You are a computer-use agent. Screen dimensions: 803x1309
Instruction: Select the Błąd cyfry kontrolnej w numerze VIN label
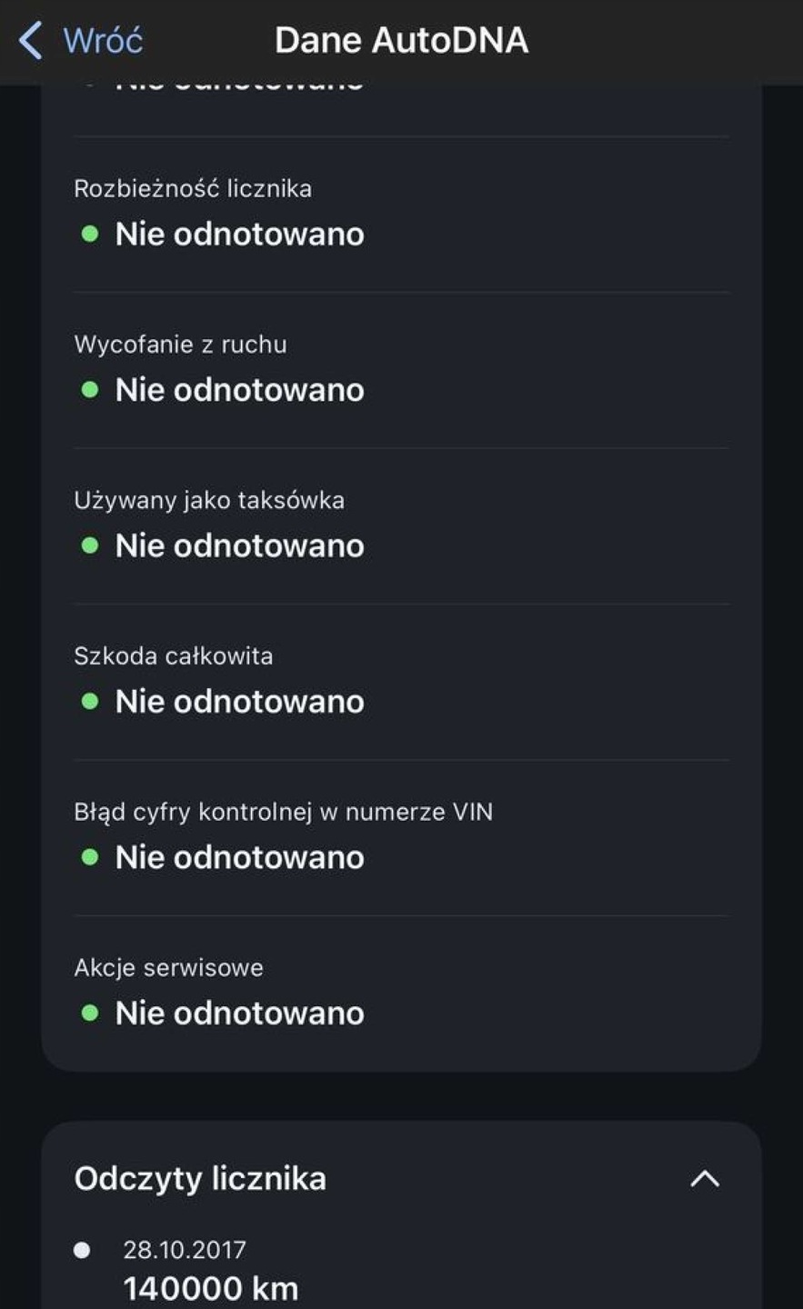283,812
